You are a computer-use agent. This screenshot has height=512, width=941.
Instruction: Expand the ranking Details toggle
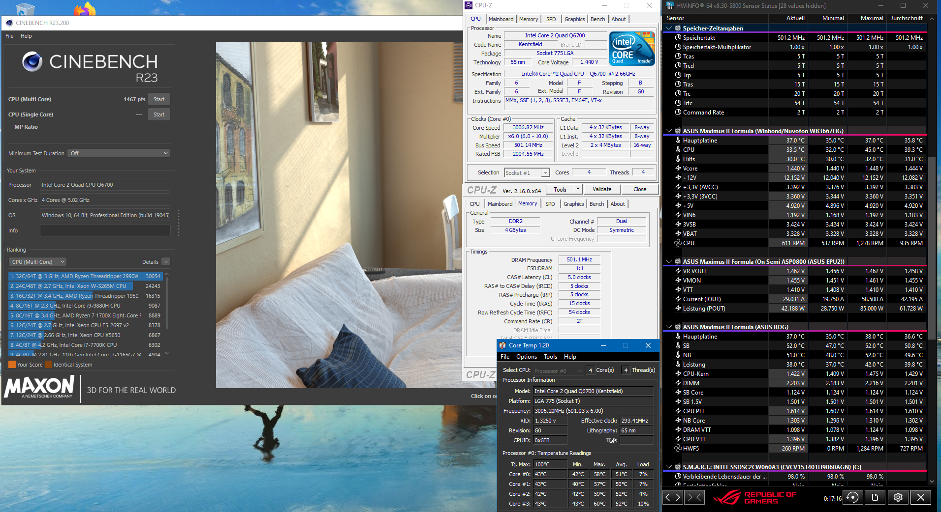[166, 262]
